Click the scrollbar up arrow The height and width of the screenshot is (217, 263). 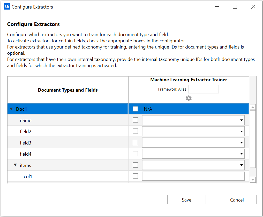click(x=253, y=107)
